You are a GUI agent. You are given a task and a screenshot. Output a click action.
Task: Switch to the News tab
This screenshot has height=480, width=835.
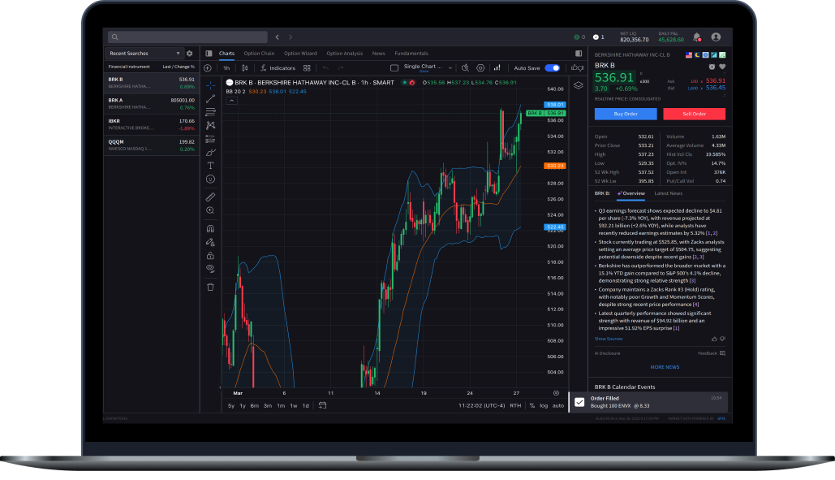(379, 54)
